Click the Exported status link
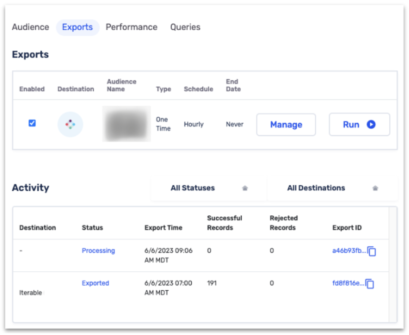The image size is (409, 335). [95, 283]
